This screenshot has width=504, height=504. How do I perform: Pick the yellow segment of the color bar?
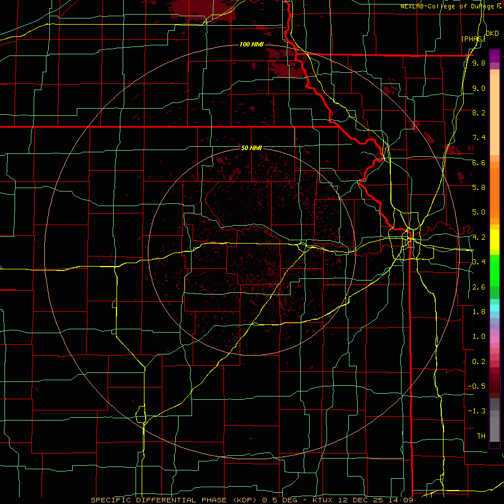pyautogui.click(x=494, y=240)
